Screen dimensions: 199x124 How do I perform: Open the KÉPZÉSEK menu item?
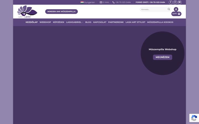pyautogui.click(x=59, y=22)
